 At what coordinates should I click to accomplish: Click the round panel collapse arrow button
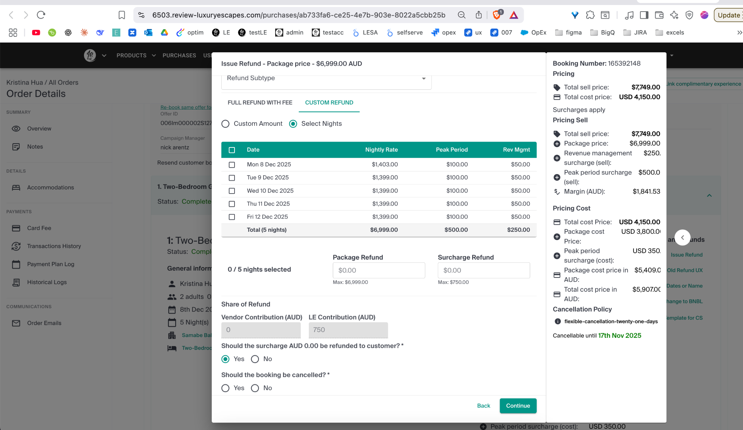[x=682, y=237]
